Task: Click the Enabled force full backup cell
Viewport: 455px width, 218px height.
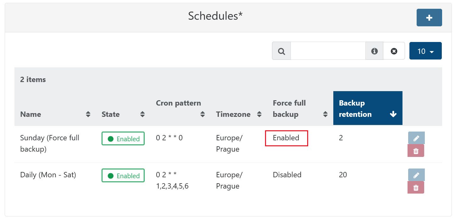Action: 286,138
